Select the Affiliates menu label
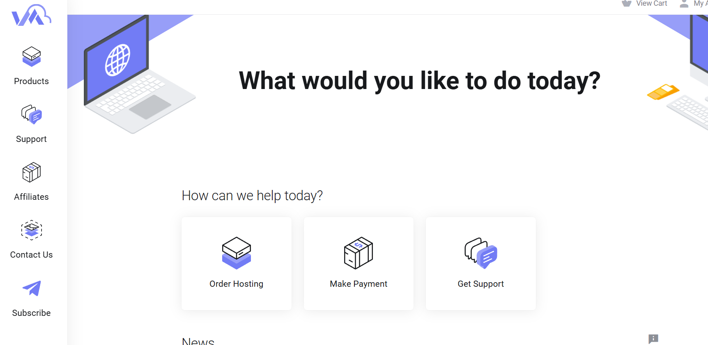Image resolution: width=708 pixels, height=345 pixels. coord(32,197)
